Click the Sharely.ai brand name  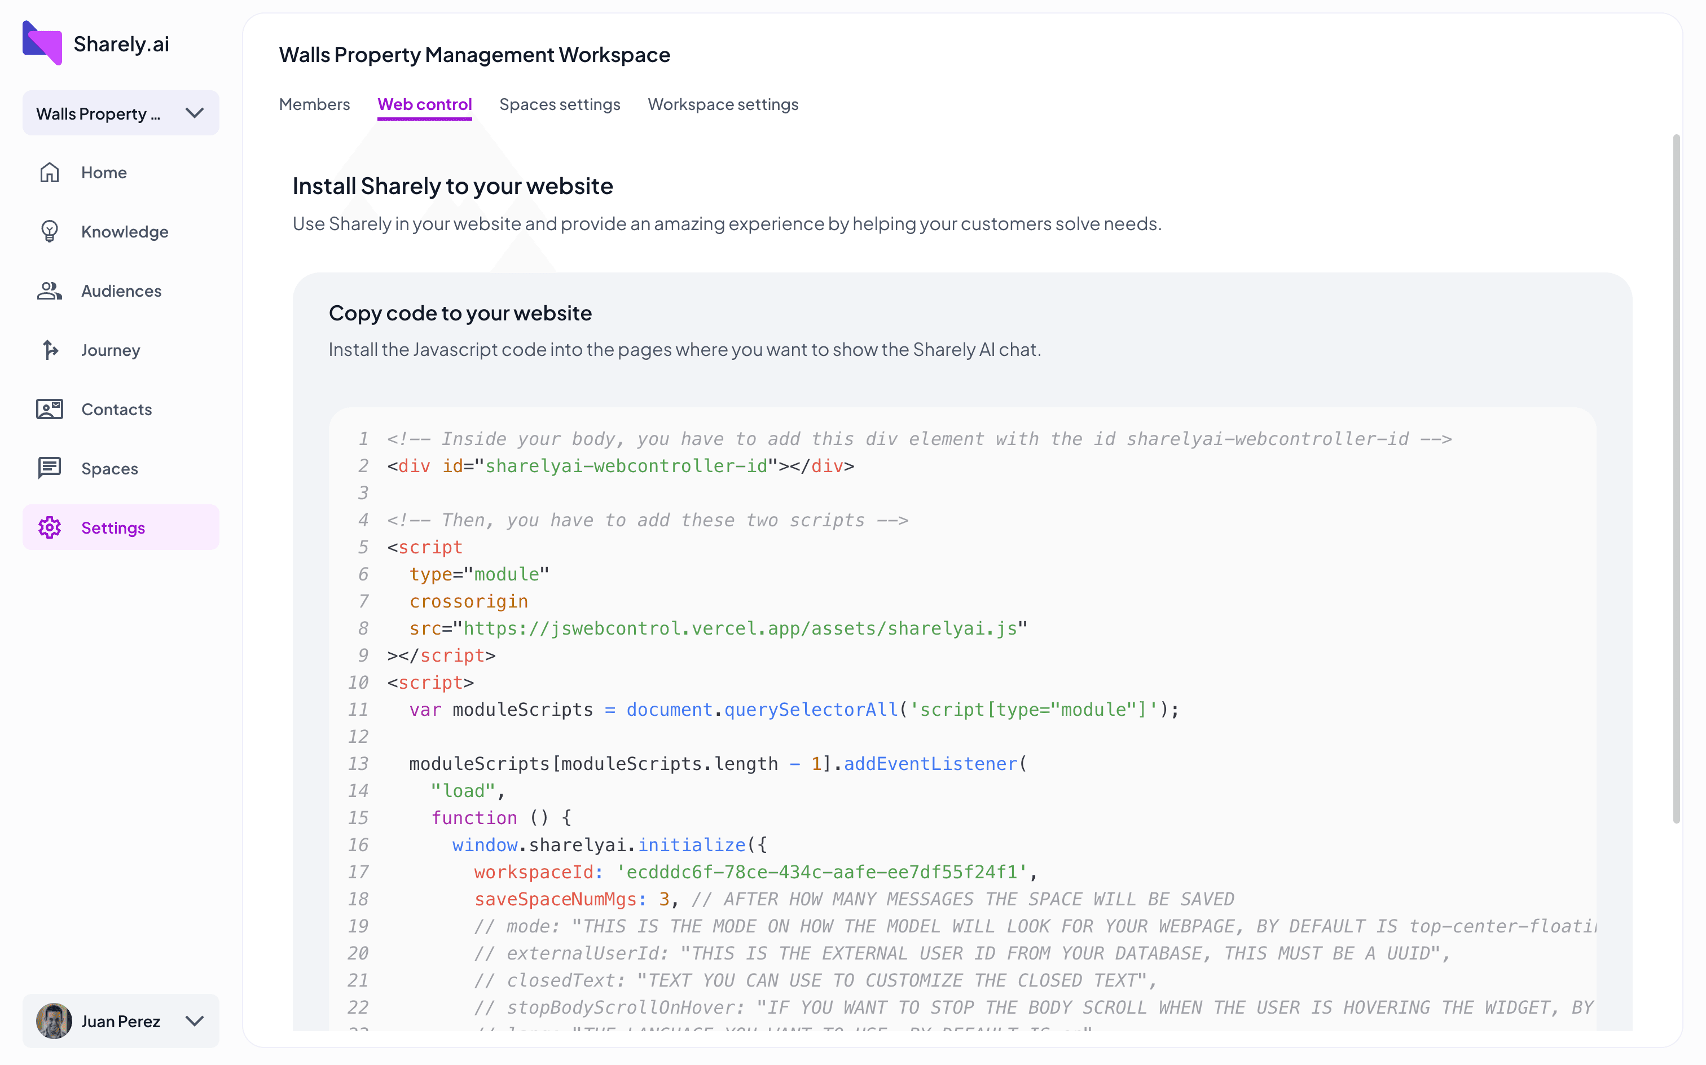(121, 43)
